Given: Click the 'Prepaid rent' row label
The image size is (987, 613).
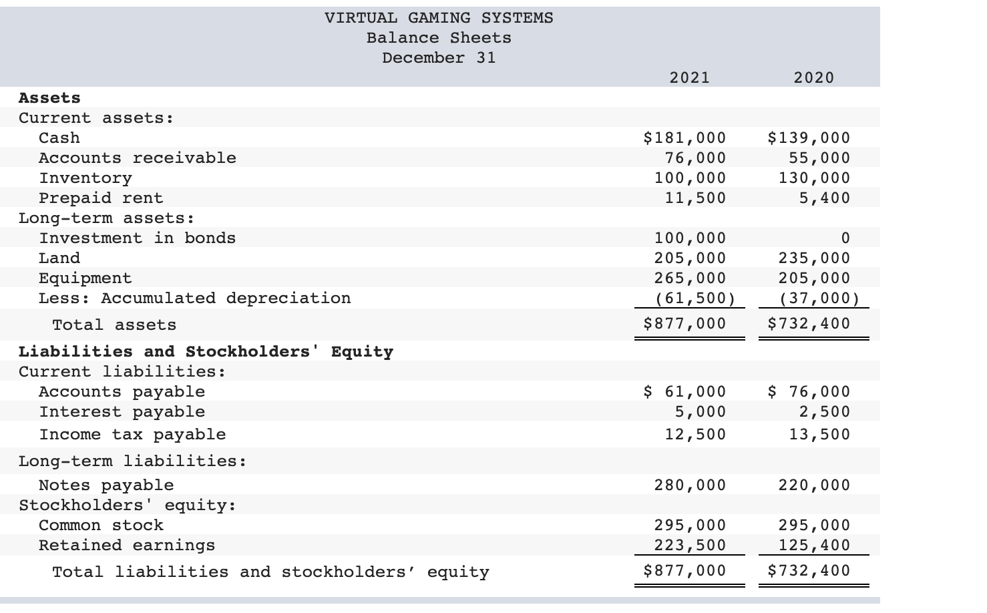Looking at the screenshot, I should [101, 198].
